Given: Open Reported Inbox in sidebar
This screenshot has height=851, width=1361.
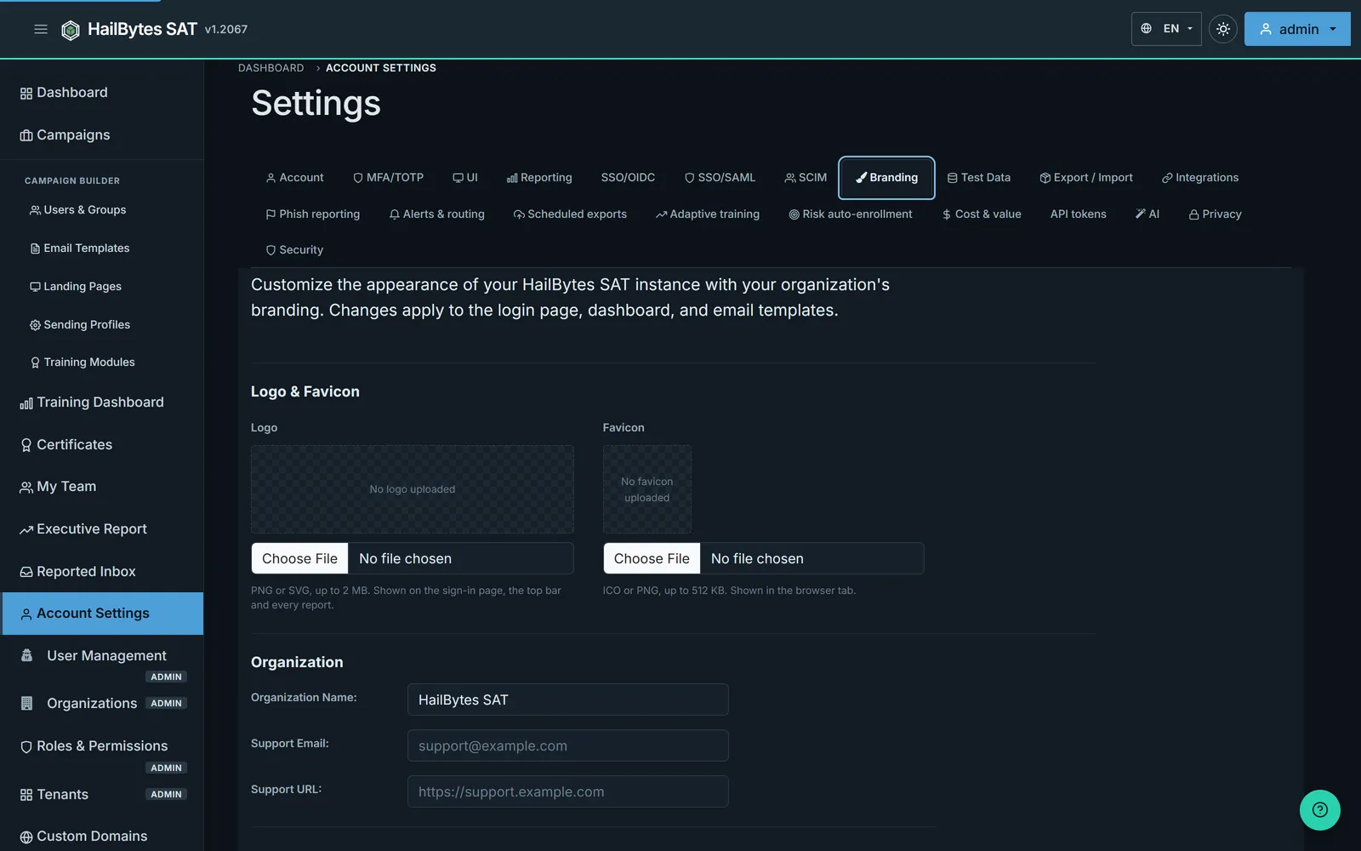Looking at the screenshot, I should (x=102, y=572).
